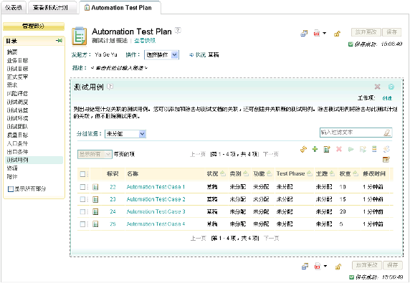
Task: Click the 查看快照 link
Action: [145, 41]
